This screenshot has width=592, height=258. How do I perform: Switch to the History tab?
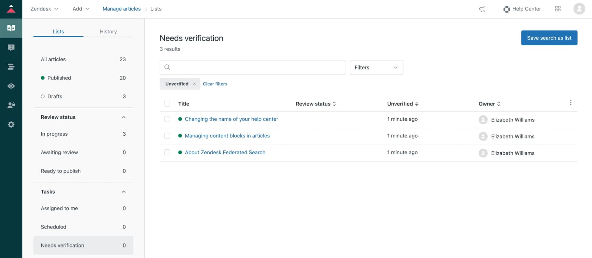point(108,32)
